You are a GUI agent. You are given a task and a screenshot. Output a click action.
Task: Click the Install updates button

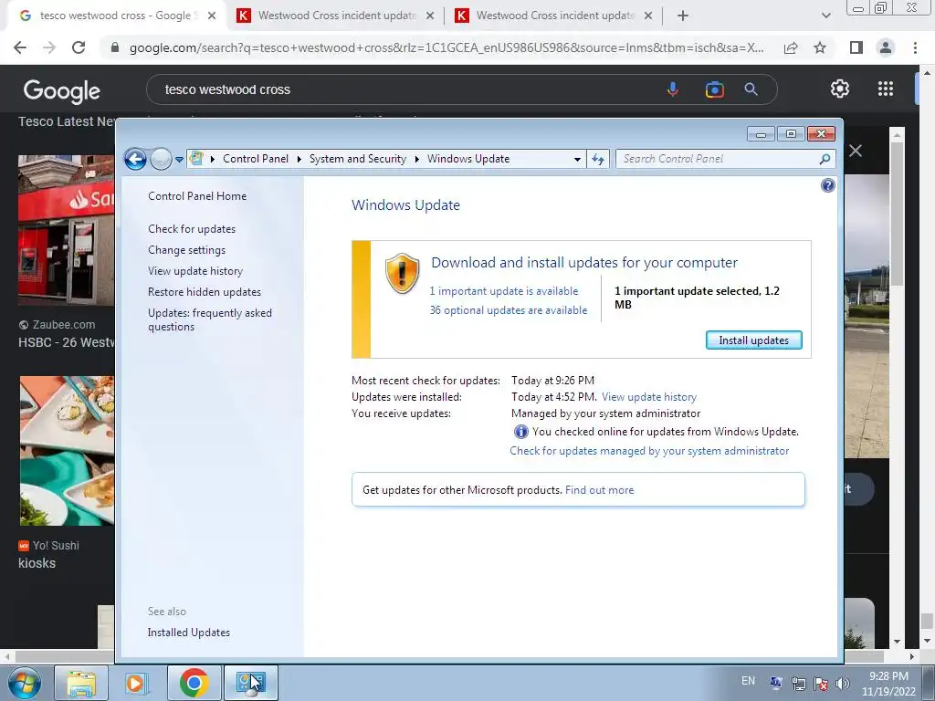point(753,340)
